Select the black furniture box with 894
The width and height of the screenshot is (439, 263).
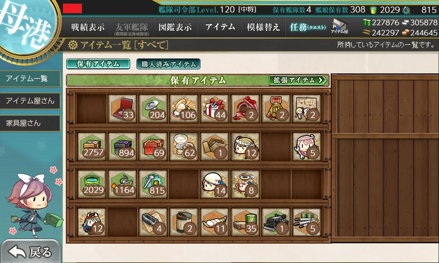122,147
